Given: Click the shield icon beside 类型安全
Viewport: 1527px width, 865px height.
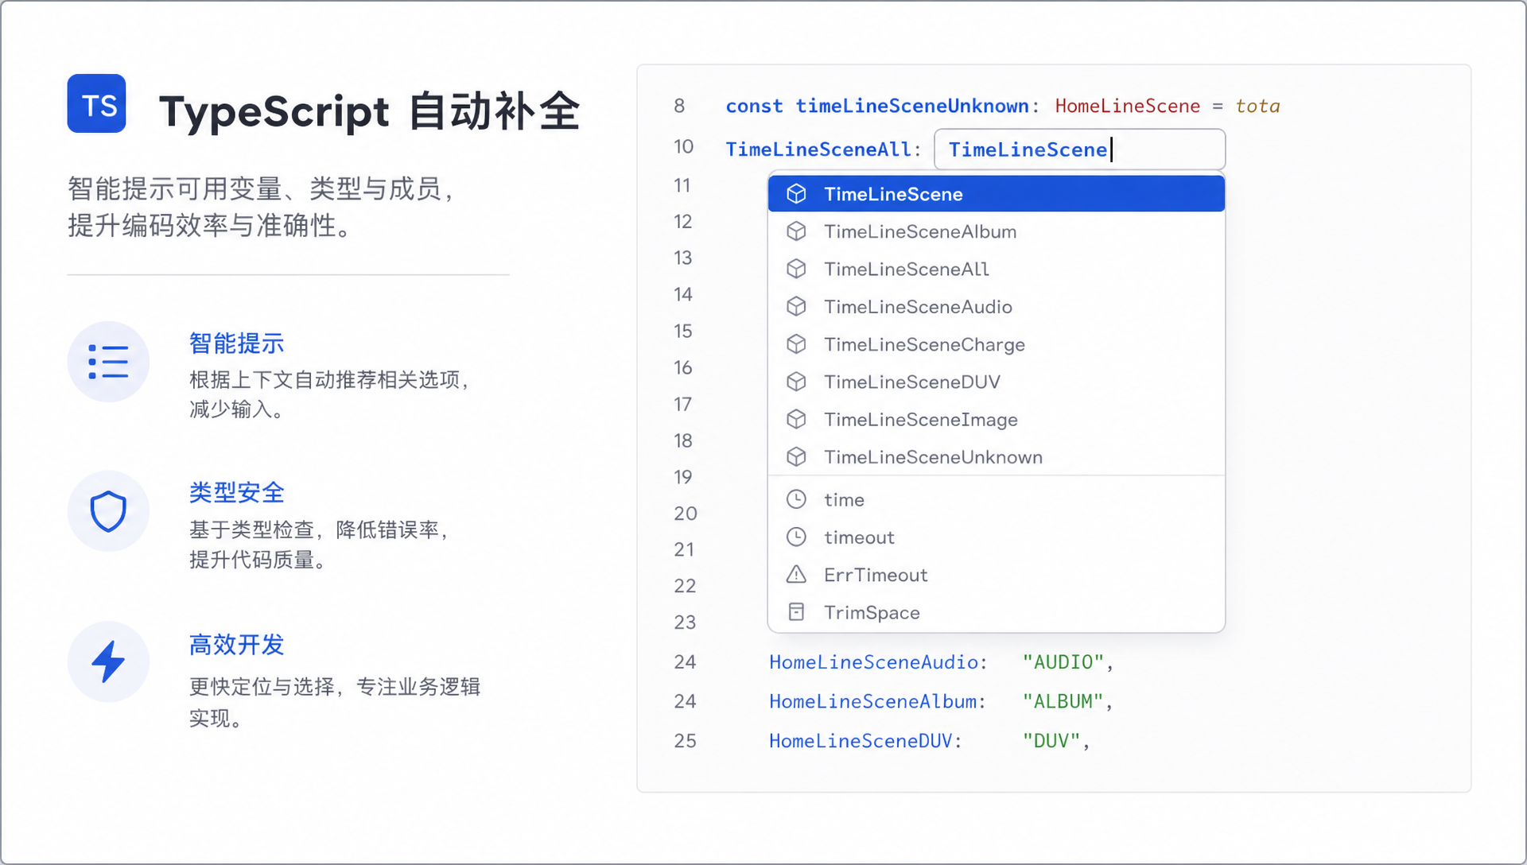Looking at the screenshot, I should [108, 511].
